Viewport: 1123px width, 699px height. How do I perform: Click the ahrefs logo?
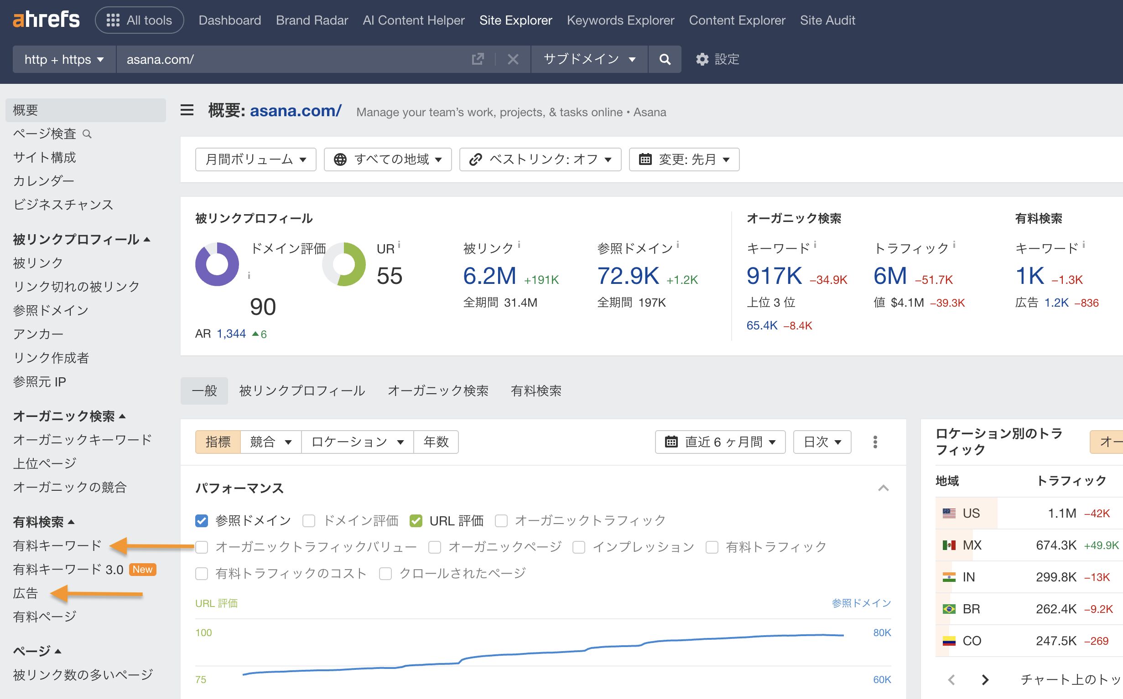coord(46,20)
